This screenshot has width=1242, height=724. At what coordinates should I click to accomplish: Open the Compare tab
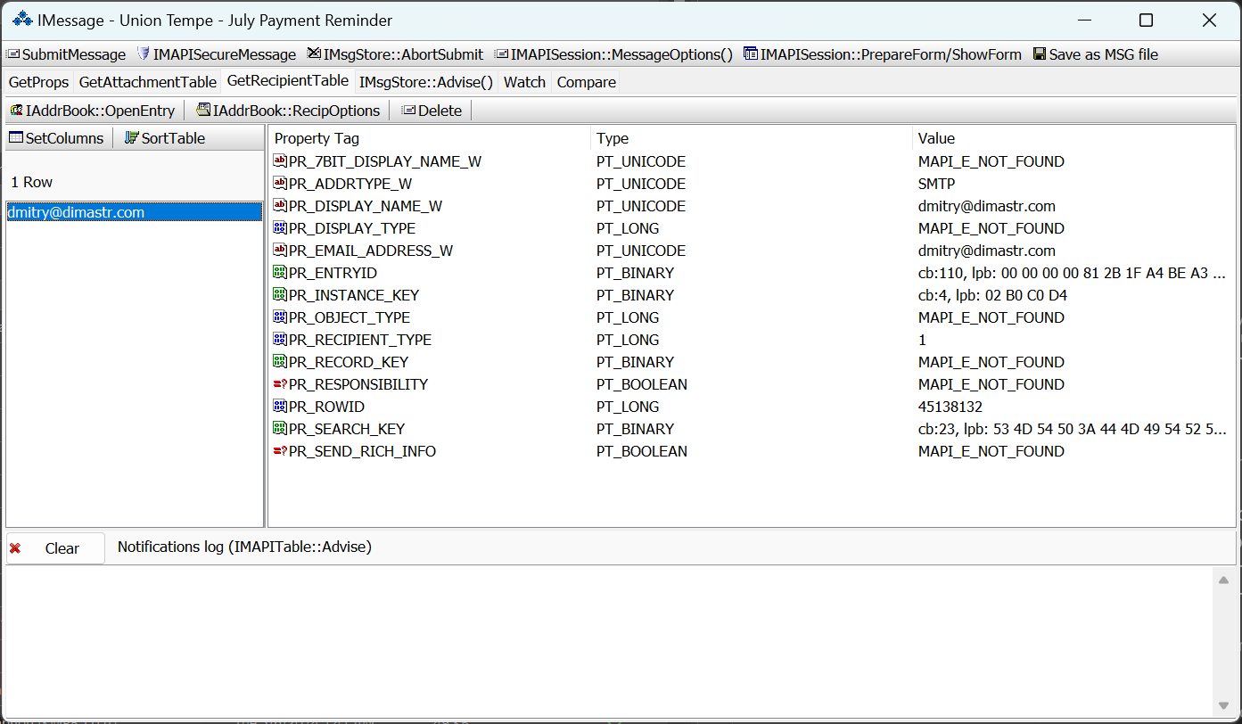pyautogui.click(x=587, y=82)
